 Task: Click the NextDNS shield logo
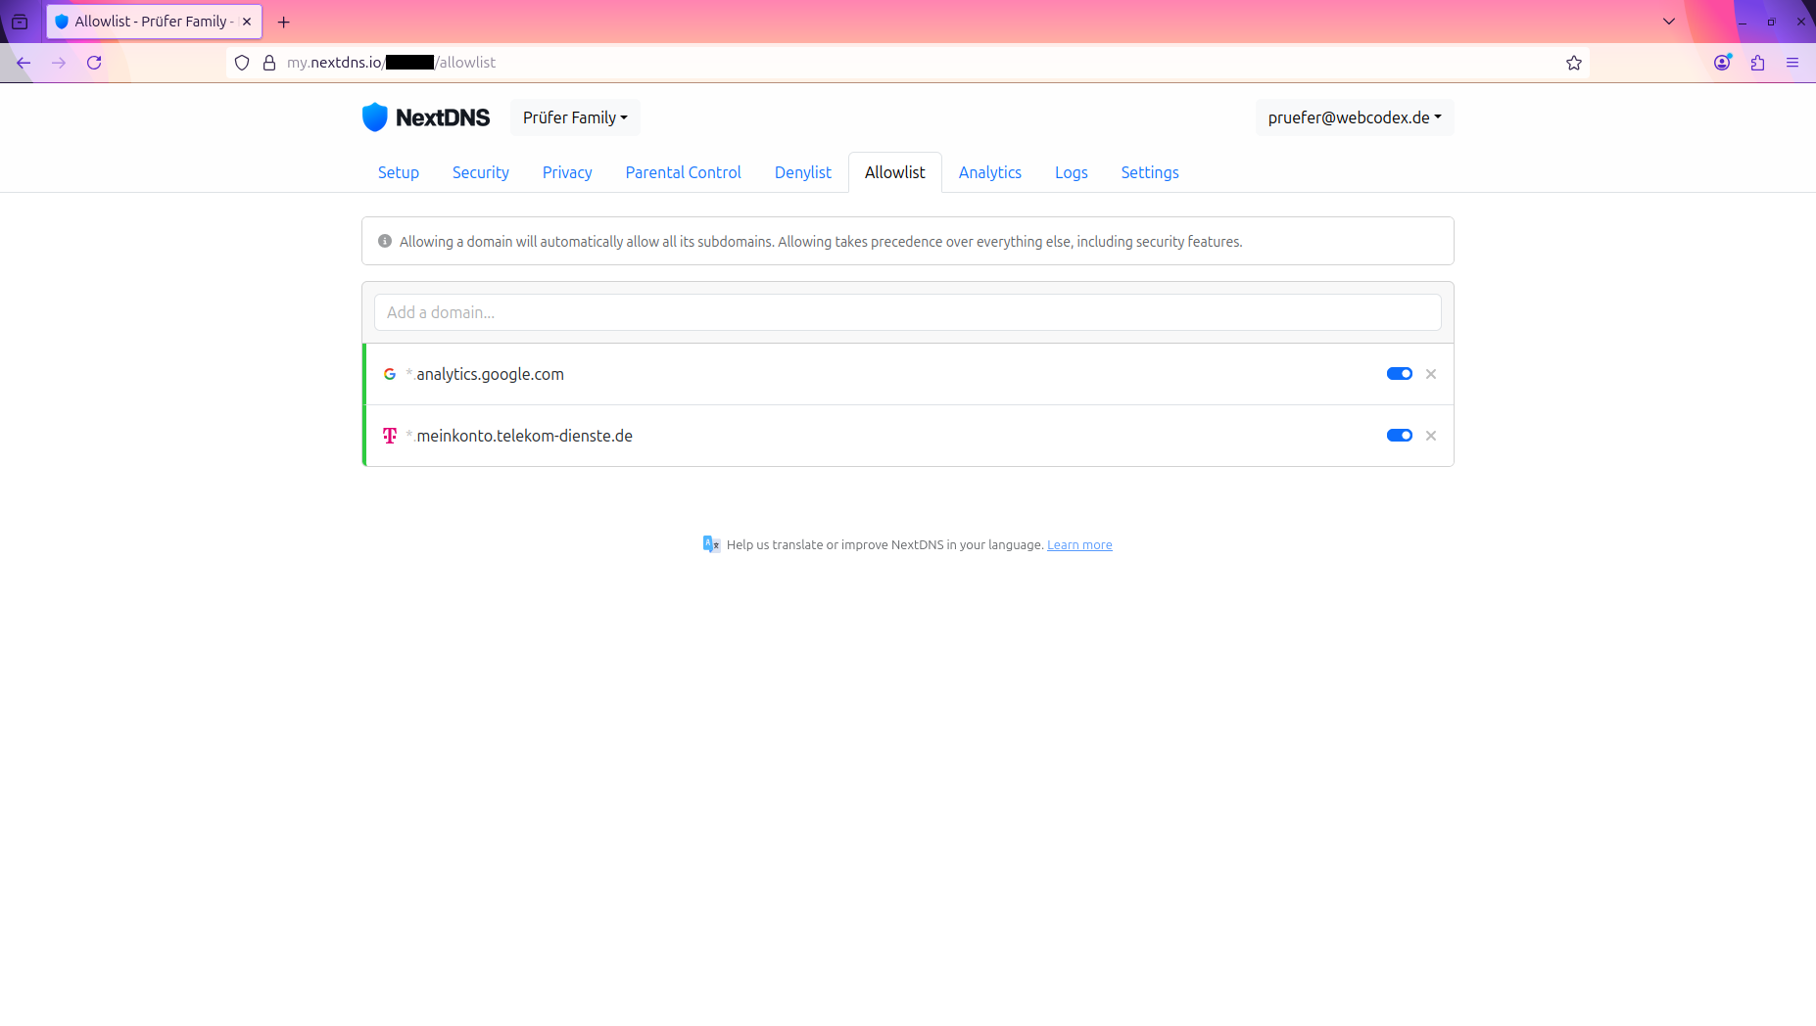point(376,117)
